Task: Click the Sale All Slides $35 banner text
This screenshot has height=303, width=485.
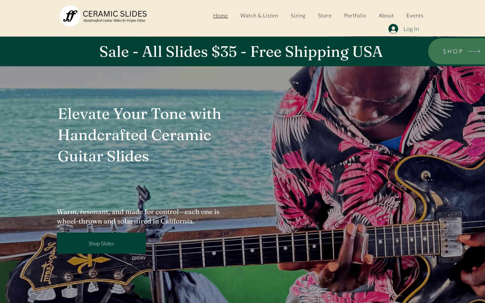Action: point(241,52)
